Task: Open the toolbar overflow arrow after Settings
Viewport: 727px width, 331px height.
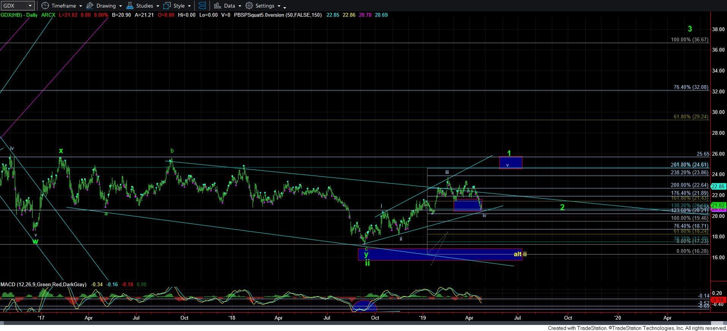Action: [285, 6]
